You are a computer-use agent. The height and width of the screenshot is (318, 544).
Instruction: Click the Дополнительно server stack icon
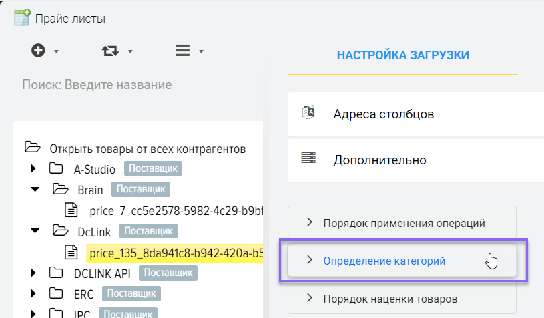(x=308, y=160)
